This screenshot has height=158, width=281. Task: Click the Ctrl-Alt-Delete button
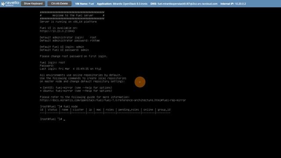59,4
